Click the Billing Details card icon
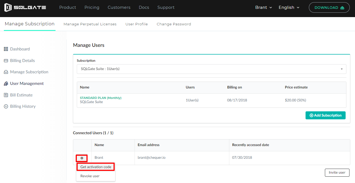 [6, 61]
